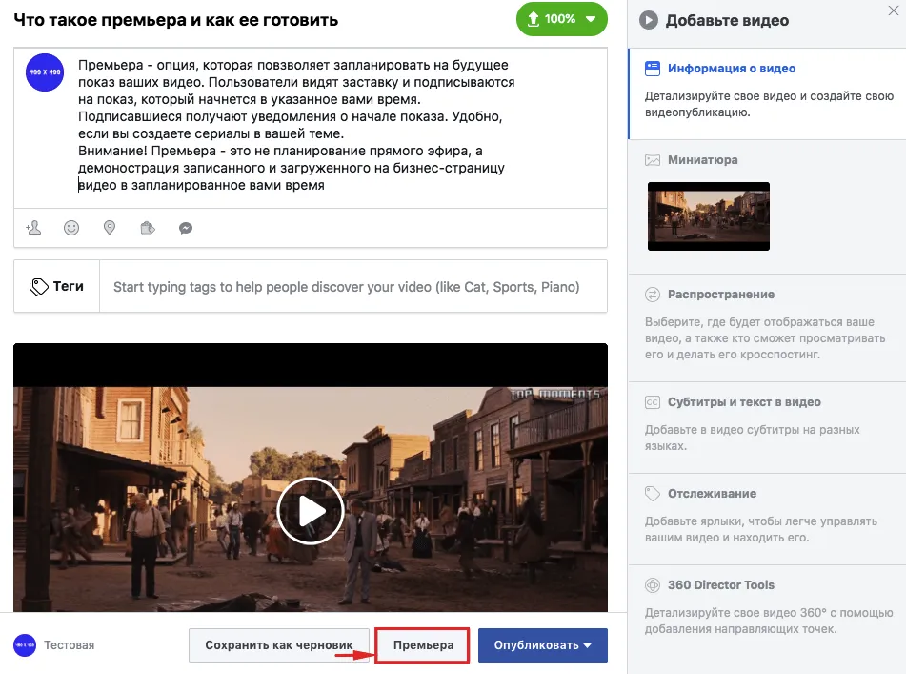
Task: Click the Добавьте видео heading
Action: click(727, 20)
